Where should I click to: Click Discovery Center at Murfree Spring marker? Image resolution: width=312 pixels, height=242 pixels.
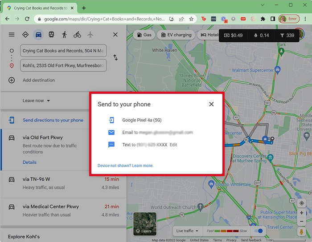tap(270, 157)
